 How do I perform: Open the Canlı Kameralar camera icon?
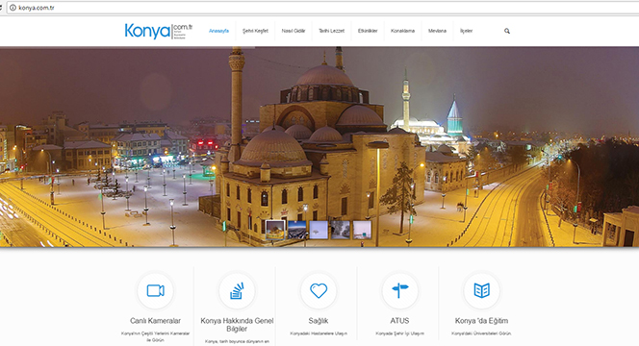coord(155,290)
